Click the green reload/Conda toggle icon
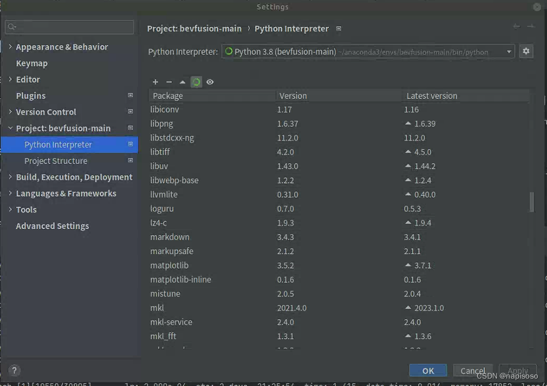This screenshot has height=386, width=547. pyautogui.click(x=196, y=82)
